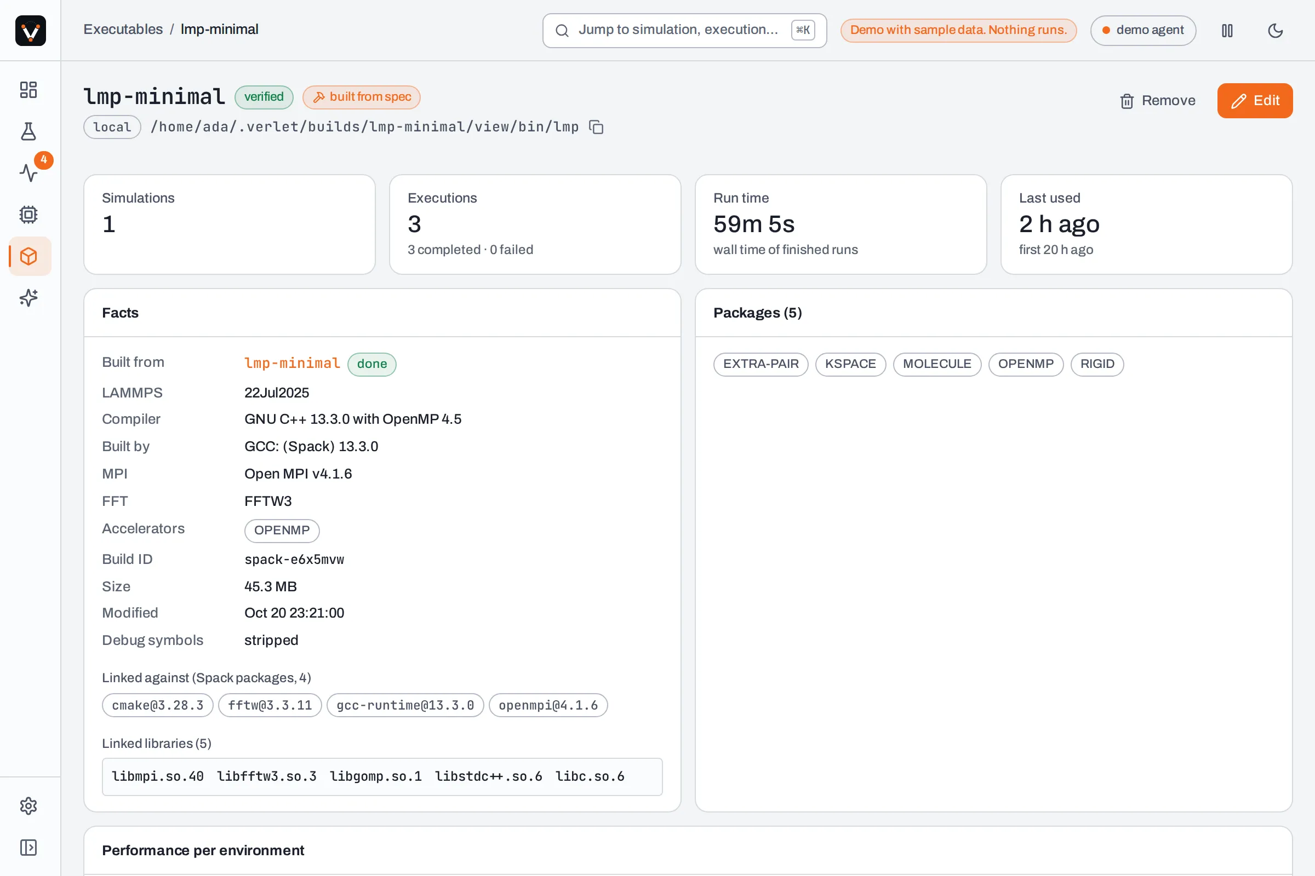Click the spack-e6x5mvw build ID
The image size is (1315, 876).
294,560
